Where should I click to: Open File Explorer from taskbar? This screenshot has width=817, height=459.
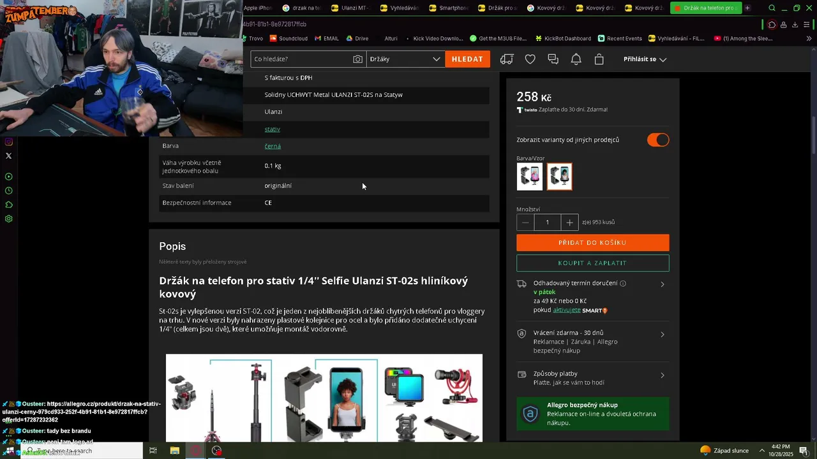(x=174, y=451)
